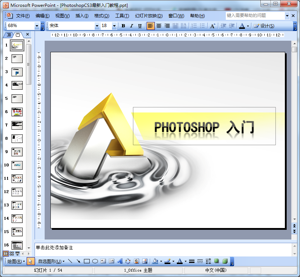
Task: Select the arrow style icon
Action: click(x=208, y=261)
